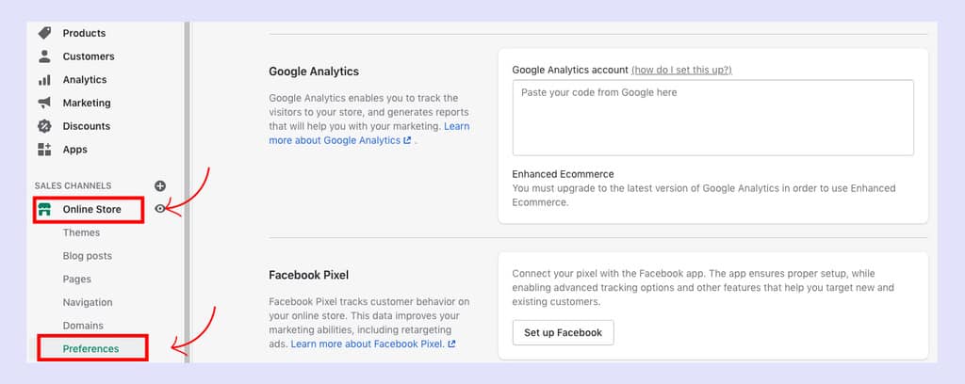Click the Apps grid icon
Image resolution: width=965 pixels, height=384 pixels.
tap(44, 150)
